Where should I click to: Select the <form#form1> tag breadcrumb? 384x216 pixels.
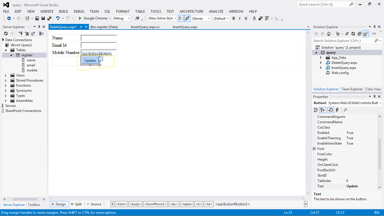[156, 204]
